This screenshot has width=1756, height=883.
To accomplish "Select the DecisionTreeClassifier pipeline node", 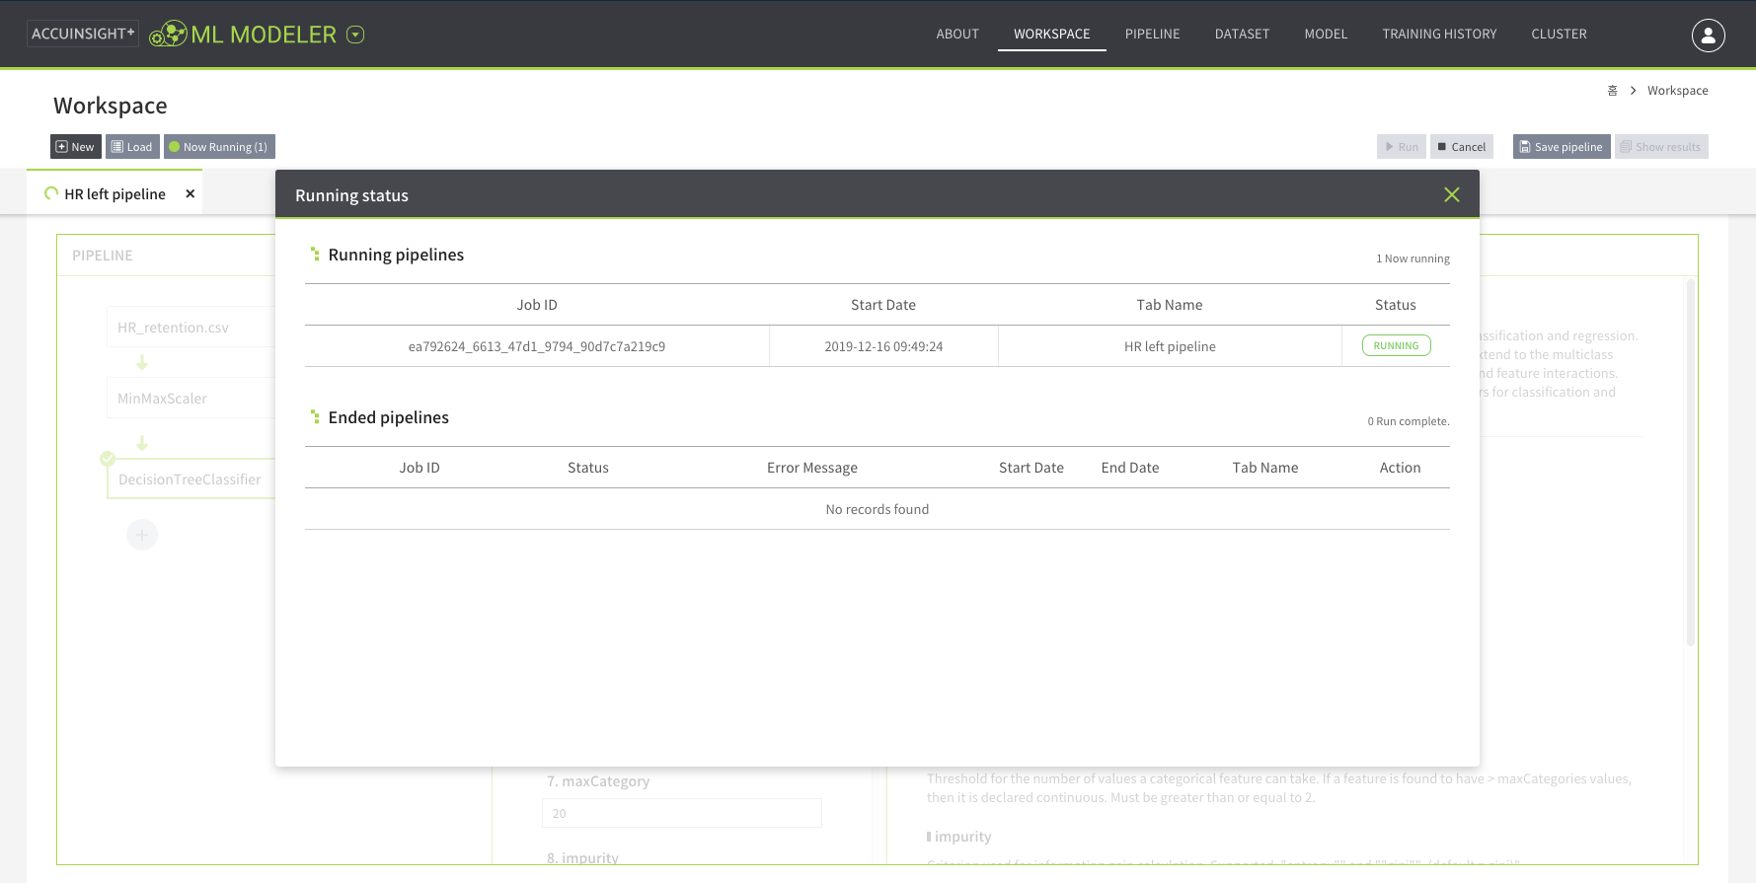I will tap(191, 479).
